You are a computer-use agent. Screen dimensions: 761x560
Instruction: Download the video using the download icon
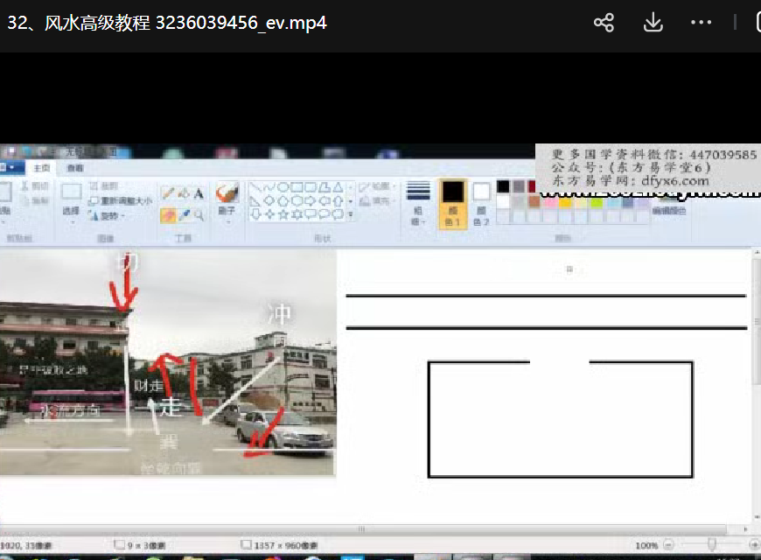click(x=653, y=23)
